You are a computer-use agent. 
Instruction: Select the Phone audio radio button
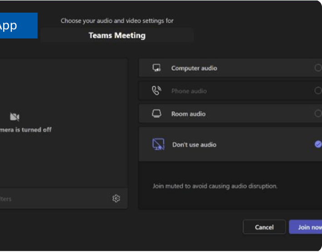(x=318, y=91)
